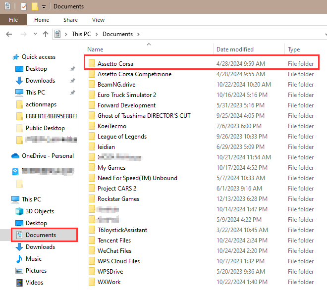Open Music in the navigation pane
327x290 pixels.
pos(34,259)
